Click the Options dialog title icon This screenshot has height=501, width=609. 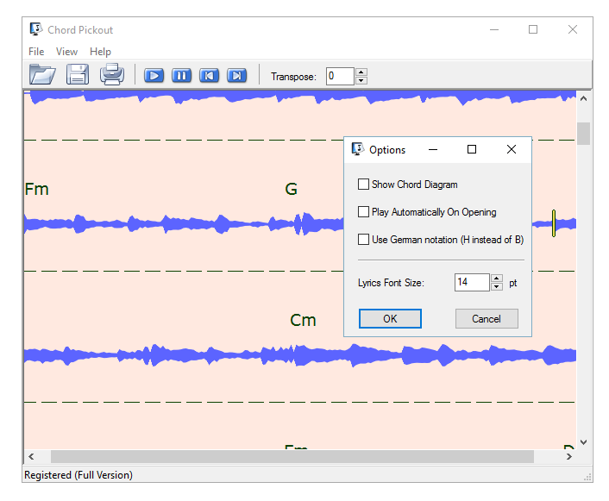point(357,149)
